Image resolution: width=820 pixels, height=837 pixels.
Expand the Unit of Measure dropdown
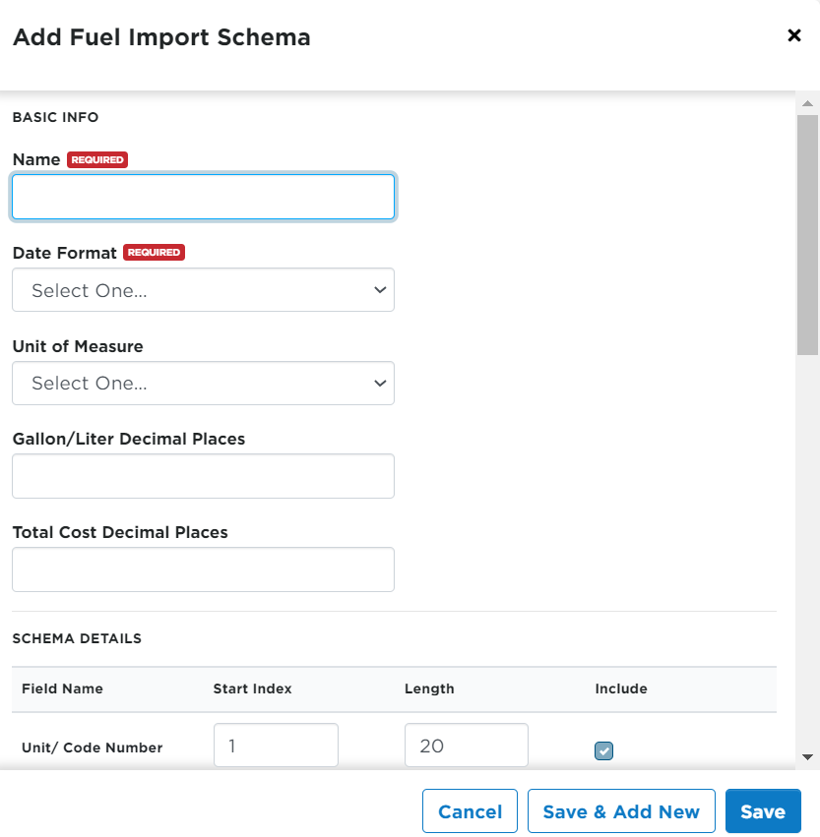tap(203, 384)
